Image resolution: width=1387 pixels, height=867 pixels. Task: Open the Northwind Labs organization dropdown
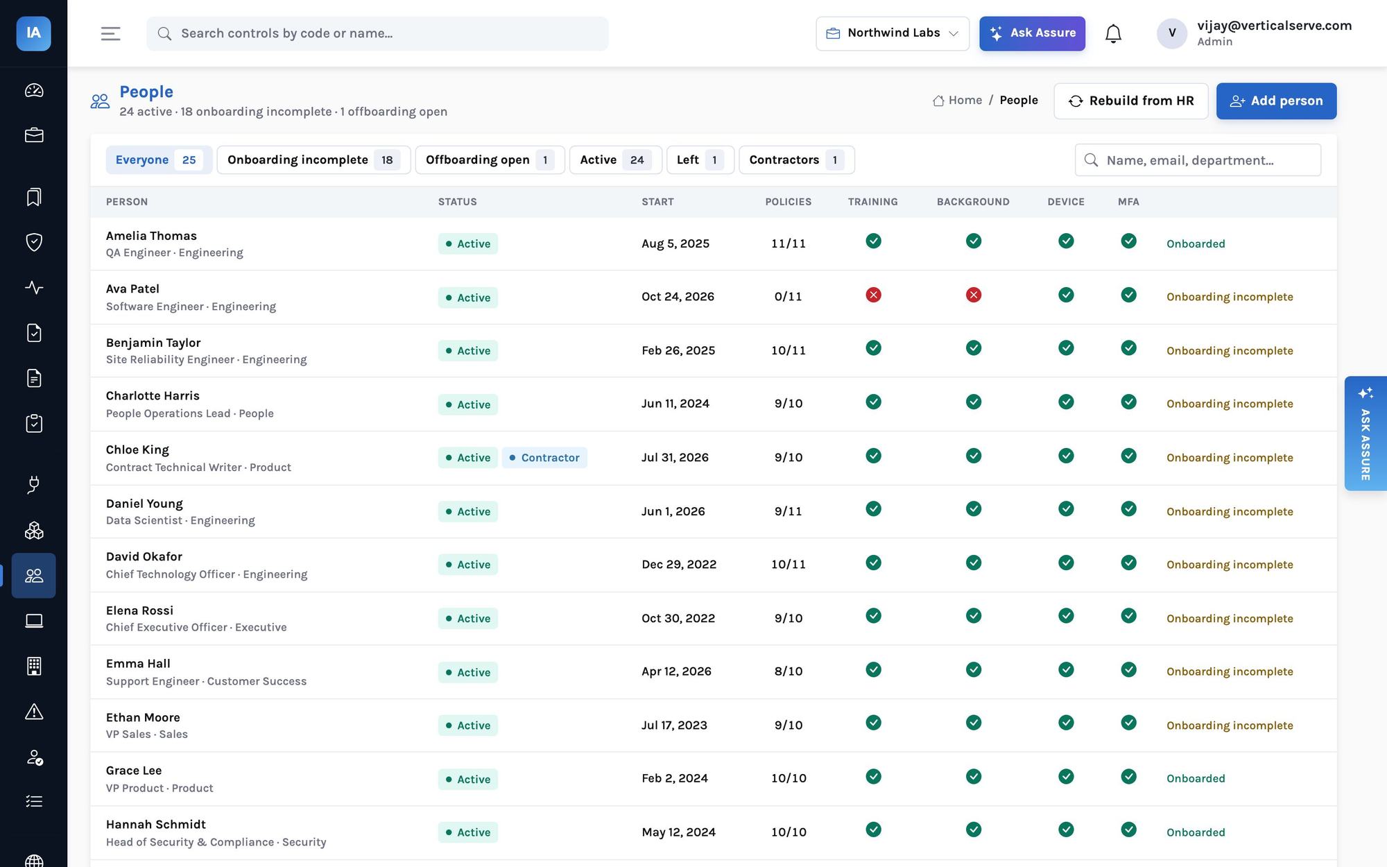893,33
